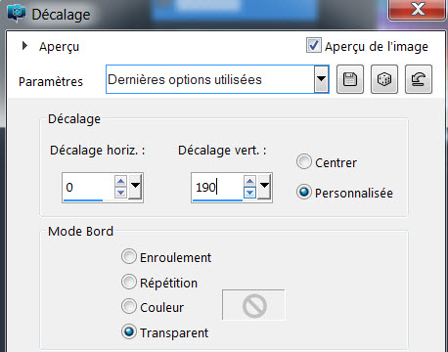Increase the Décalage horiz. value with up arrow
Viewport: 448px width, 352px height.
120,181
